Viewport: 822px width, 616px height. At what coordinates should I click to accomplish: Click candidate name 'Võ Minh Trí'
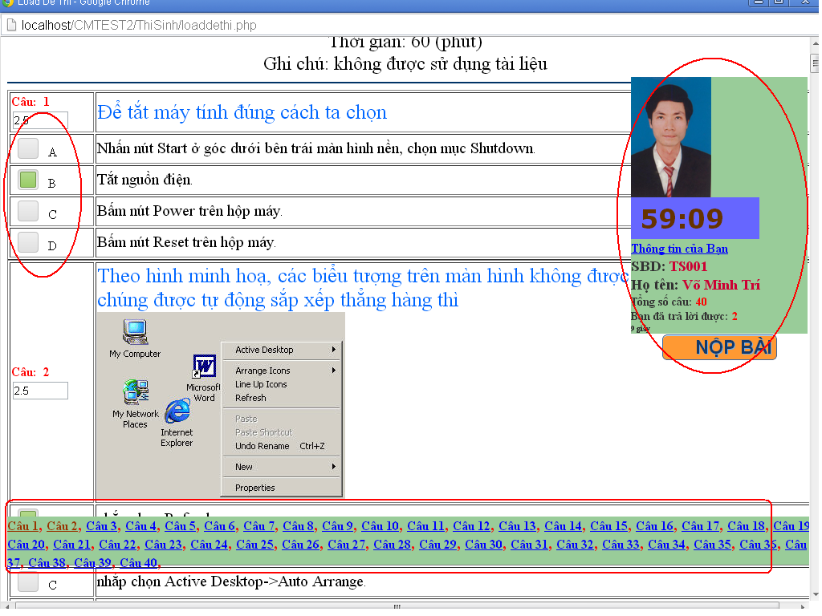pyautogui.click(x=721, y=285)
